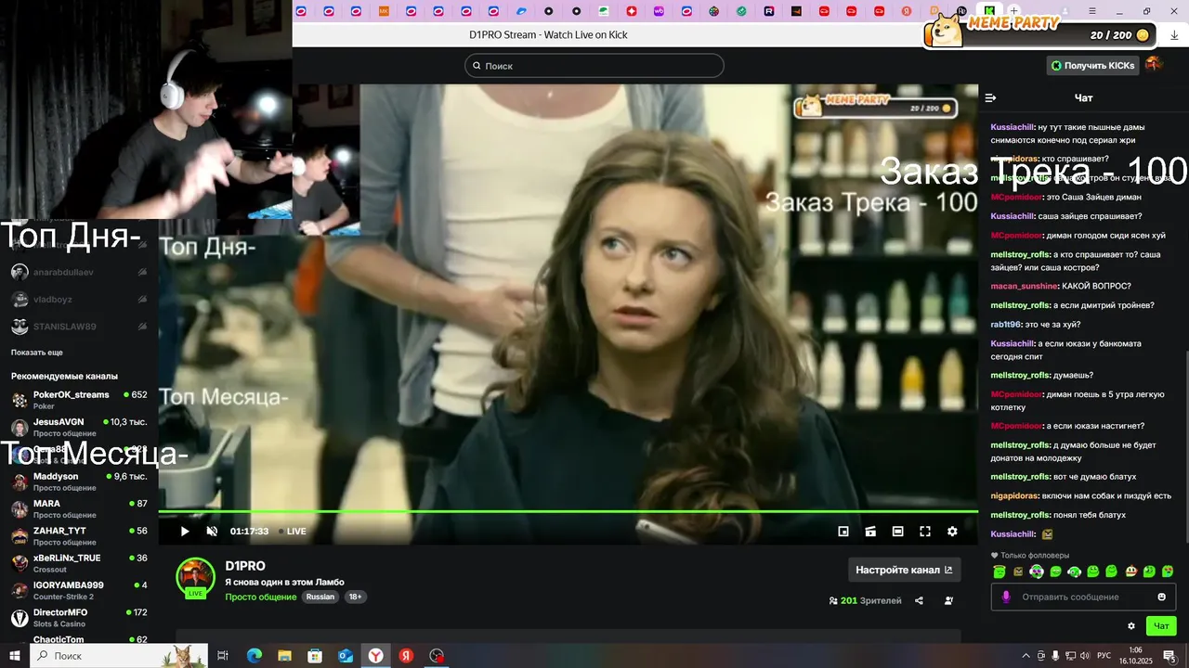Click followed channel STANISLAW89
This screenshot has height=668, width=1189.
(79, 327)
